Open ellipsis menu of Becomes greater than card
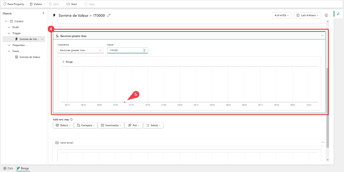 click(x=322, y=36)
